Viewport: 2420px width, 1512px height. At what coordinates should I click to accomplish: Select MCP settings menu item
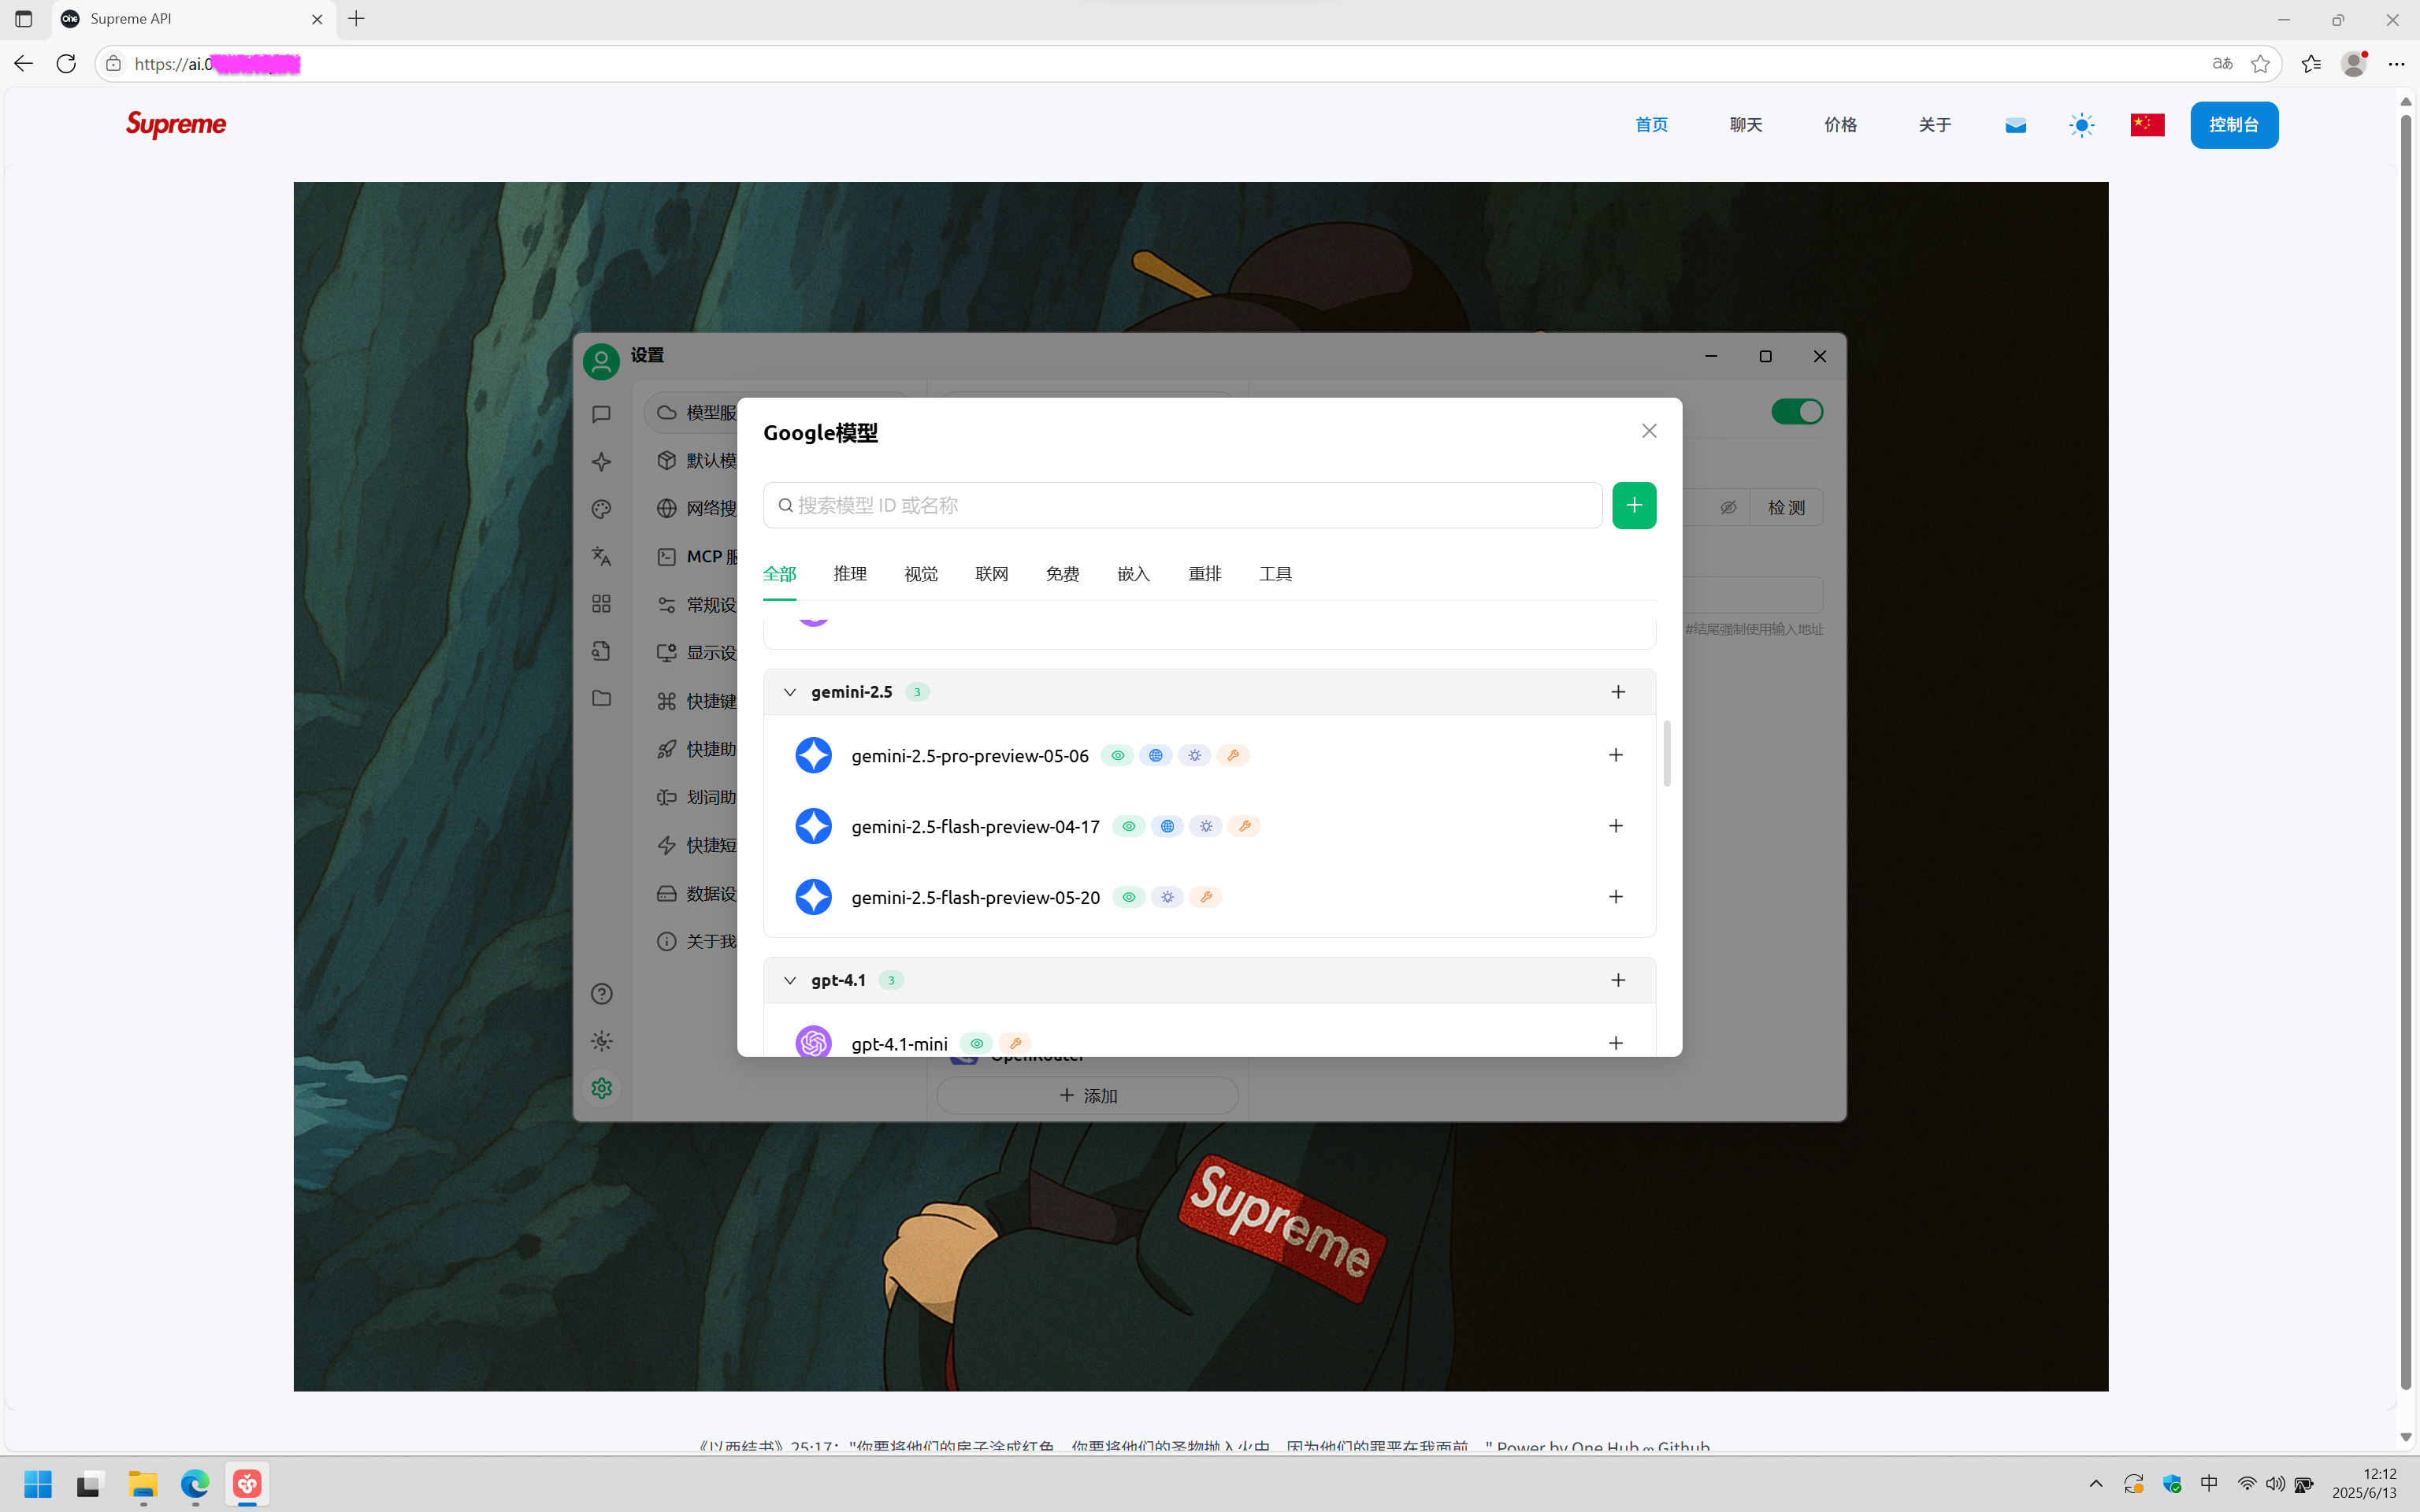(698, 557)
